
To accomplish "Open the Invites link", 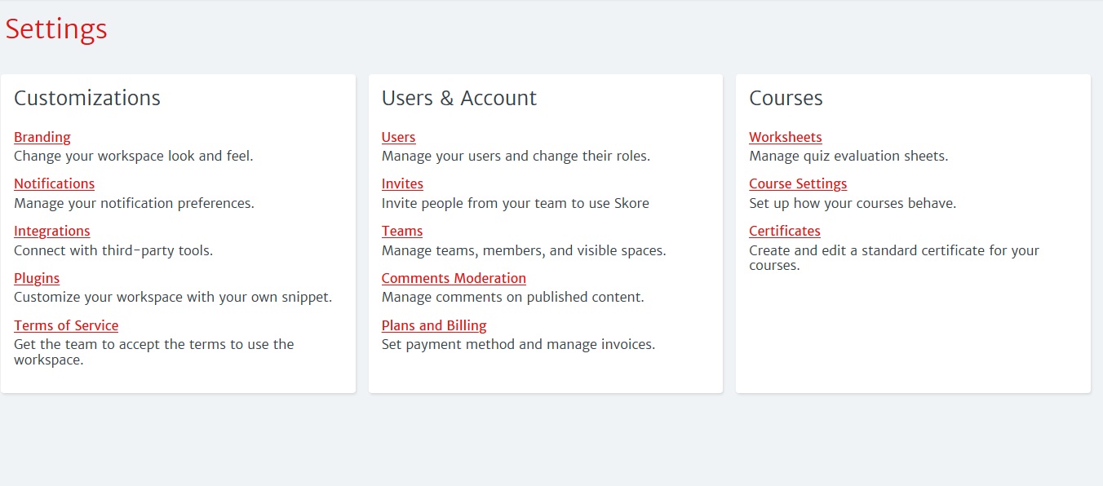I will click(x=402, y=183).
